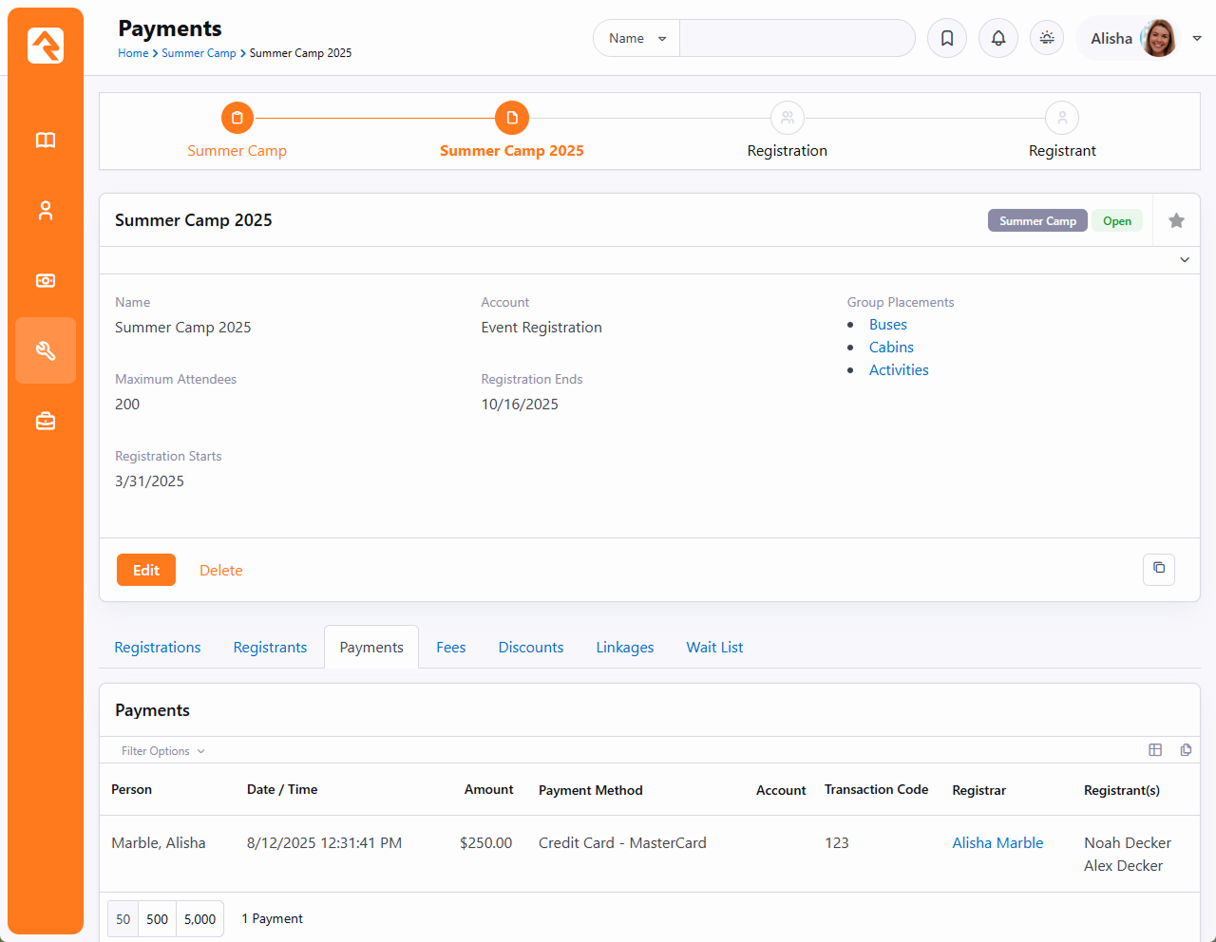Screen dimensions: 1216x942
Task: Click the search text input field
Action: [796, 38]
